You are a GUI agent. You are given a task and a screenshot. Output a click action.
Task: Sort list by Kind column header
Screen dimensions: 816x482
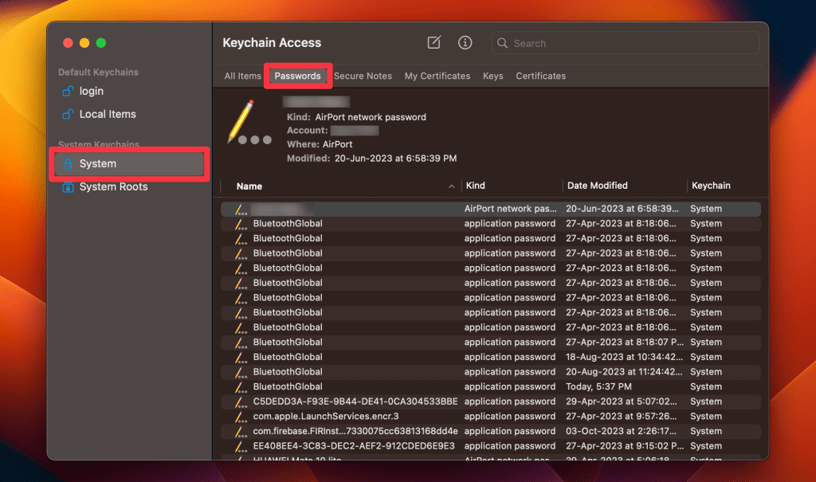click(475, 186)
